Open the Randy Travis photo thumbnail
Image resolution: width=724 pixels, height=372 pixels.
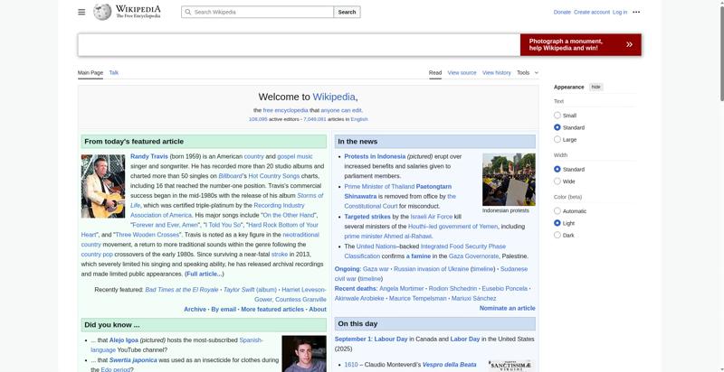tap(103, 186)
